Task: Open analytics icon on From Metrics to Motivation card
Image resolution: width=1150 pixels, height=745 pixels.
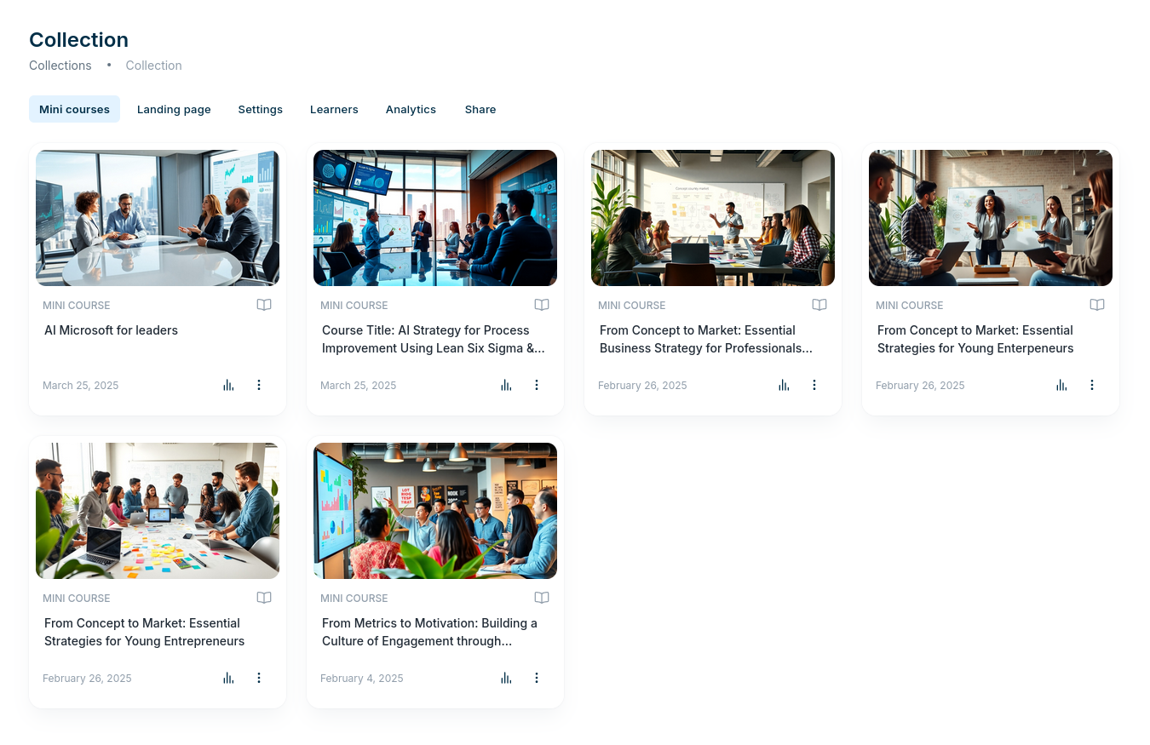Action: pyautogui.click(x=506, y=678)
